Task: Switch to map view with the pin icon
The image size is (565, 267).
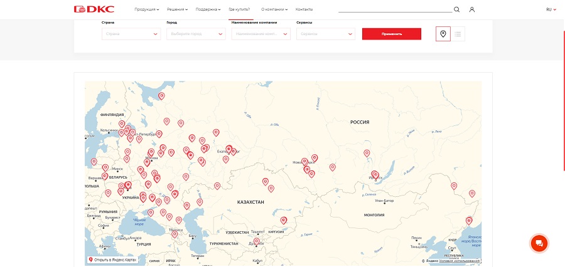Action: pos(443,34)
